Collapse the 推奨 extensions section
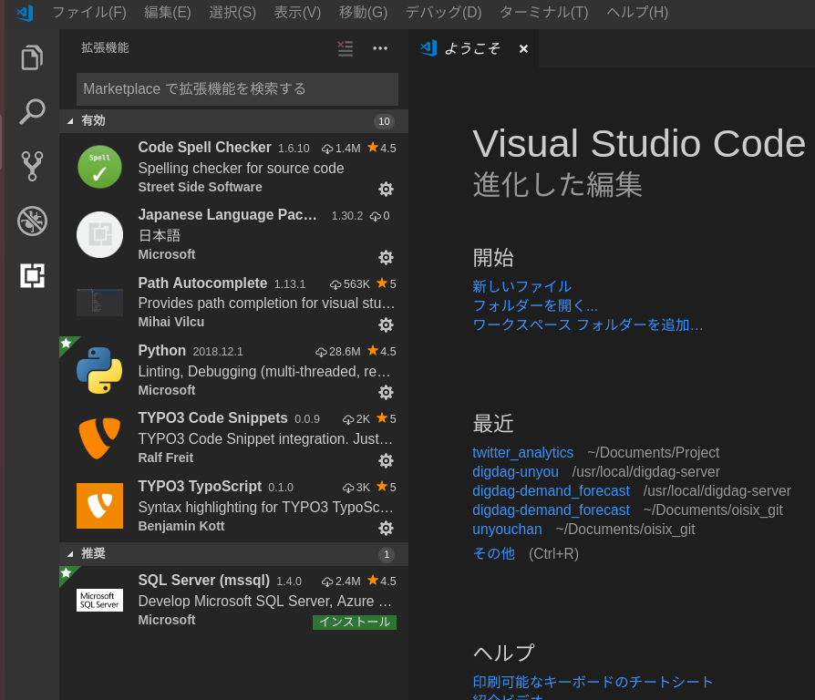Image resolution: width=815 pixels, height=700 pixels. [70, 553]
